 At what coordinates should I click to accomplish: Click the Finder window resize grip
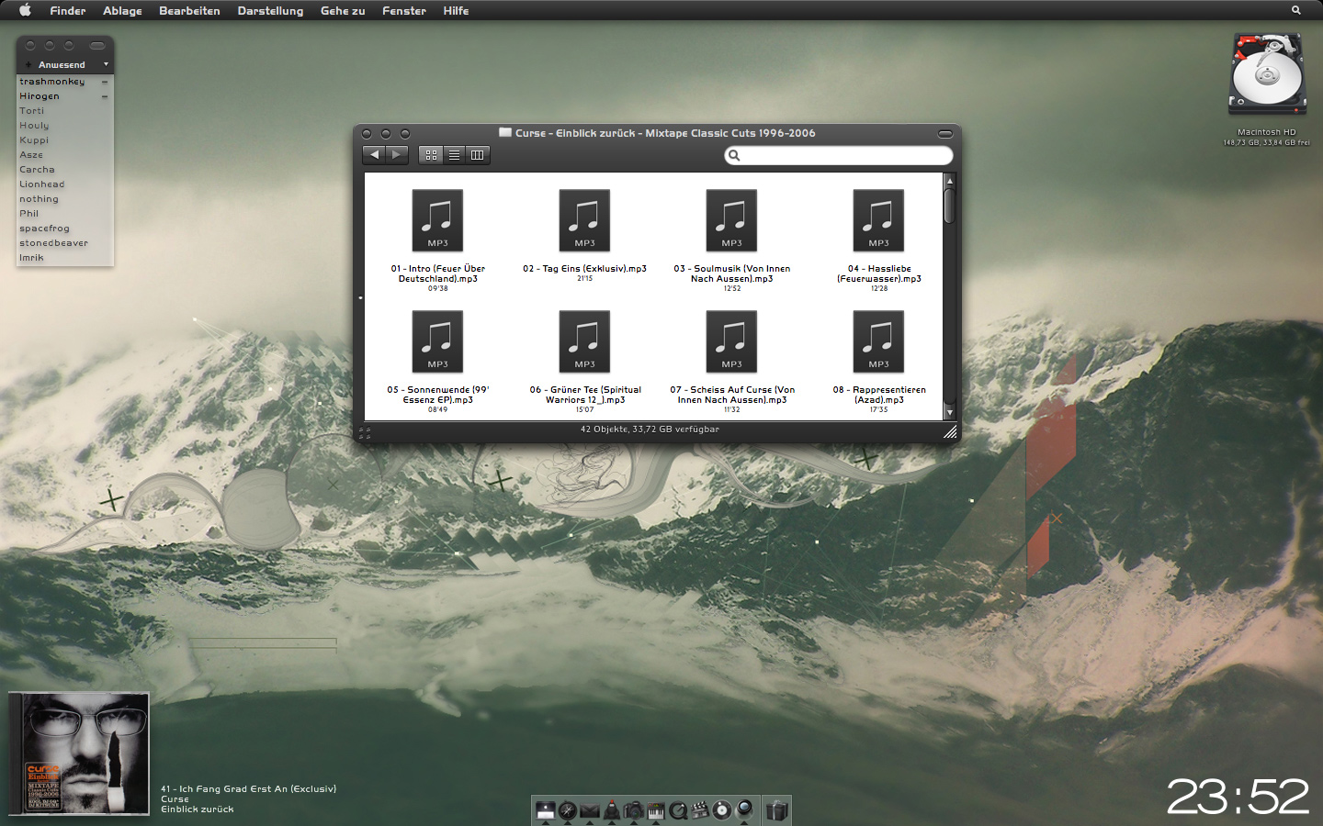click(950, 431)
